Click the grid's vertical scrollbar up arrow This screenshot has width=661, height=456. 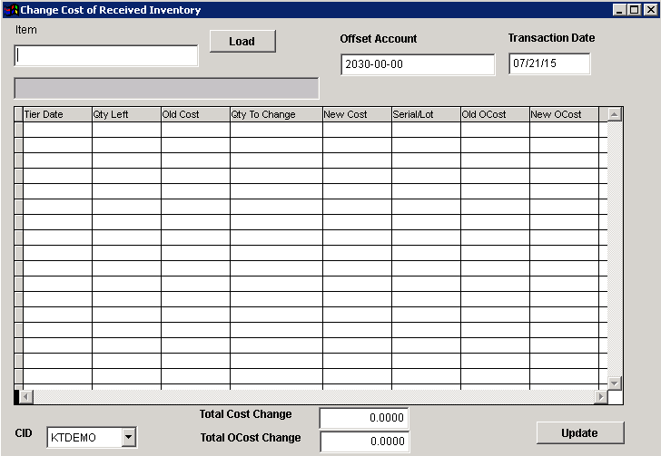[615, 115]
